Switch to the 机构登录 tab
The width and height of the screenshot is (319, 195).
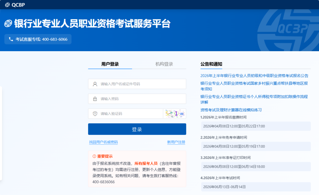tap(164, 64)
